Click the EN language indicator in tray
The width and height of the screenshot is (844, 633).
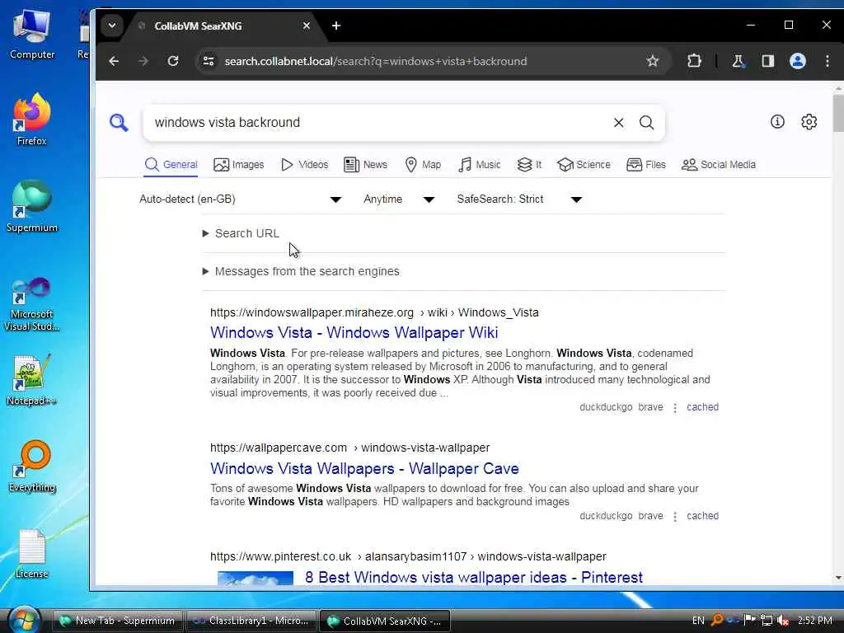click(x=697, y=621)
